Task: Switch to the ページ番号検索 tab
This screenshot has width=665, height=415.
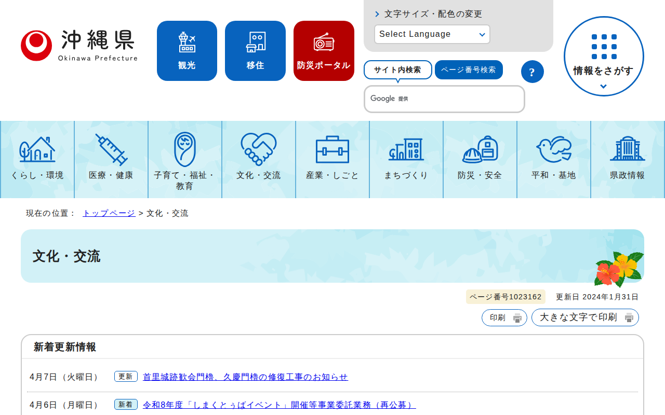Action: tap(469, 70)
